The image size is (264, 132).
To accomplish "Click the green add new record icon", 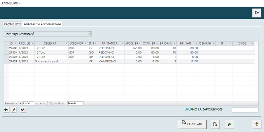I will pyautogui.click(x=7, y=110).
